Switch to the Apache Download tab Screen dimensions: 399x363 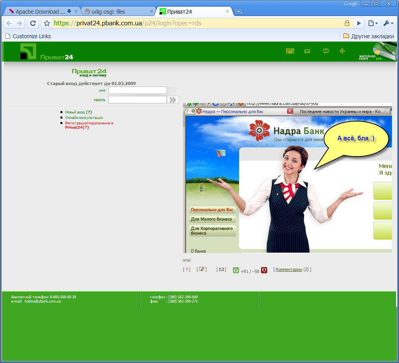click(x=40, y=11)
